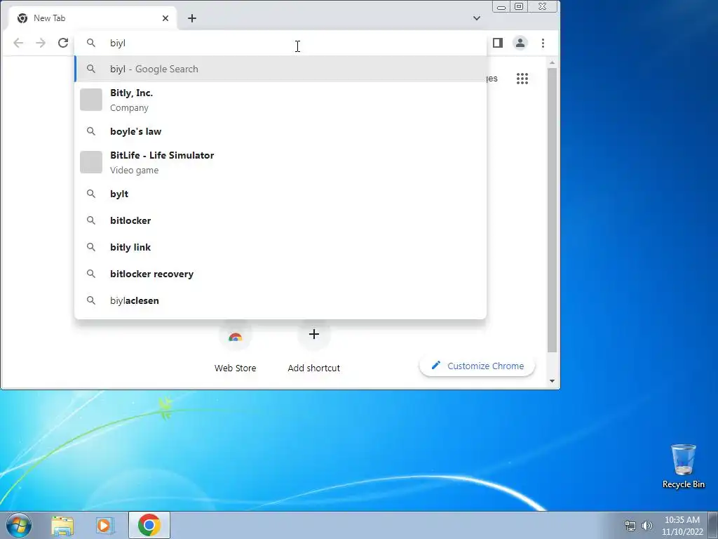Click in the address bar text
Screen dimensions: 718x539
click(x=118, y=43)
